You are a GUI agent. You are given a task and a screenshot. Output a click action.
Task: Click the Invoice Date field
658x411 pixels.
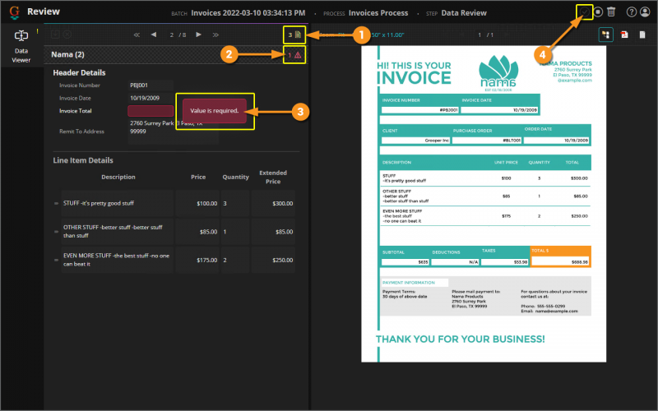(150, 98)
